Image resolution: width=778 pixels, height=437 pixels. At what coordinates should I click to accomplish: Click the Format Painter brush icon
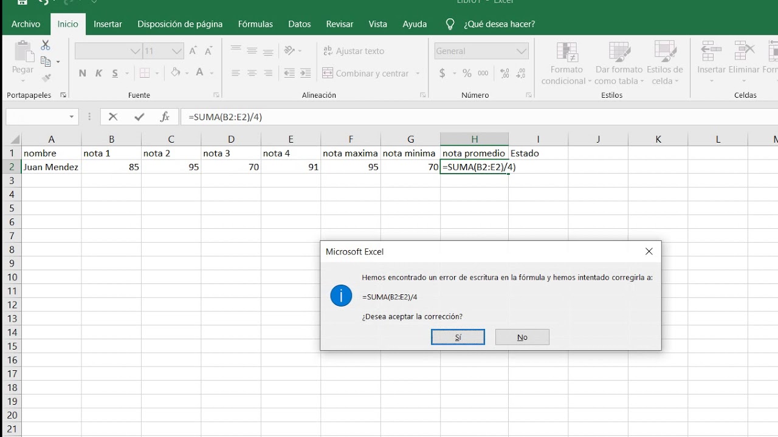pos(46,78)
